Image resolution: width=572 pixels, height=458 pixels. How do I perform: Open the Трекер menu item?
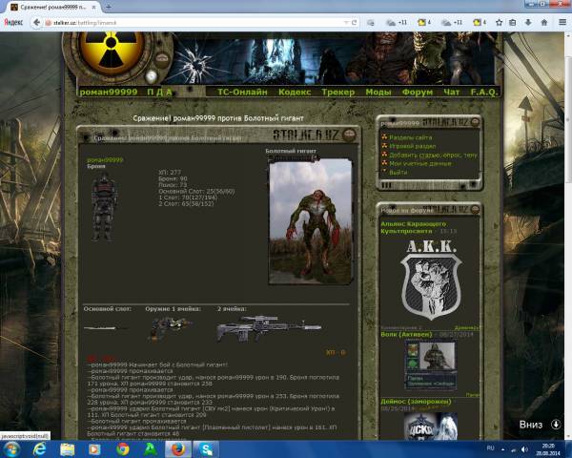click(338, 92)
